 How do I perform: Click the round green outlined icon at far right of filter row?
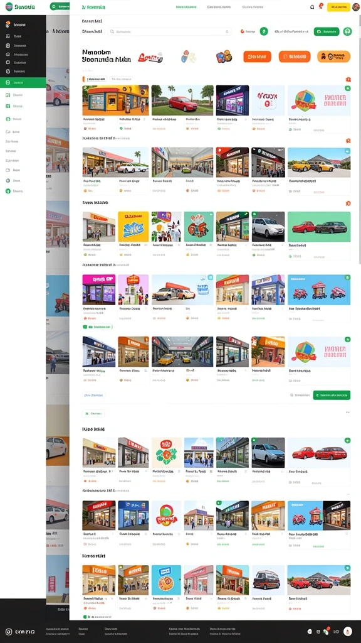click(x=347, y=31)
